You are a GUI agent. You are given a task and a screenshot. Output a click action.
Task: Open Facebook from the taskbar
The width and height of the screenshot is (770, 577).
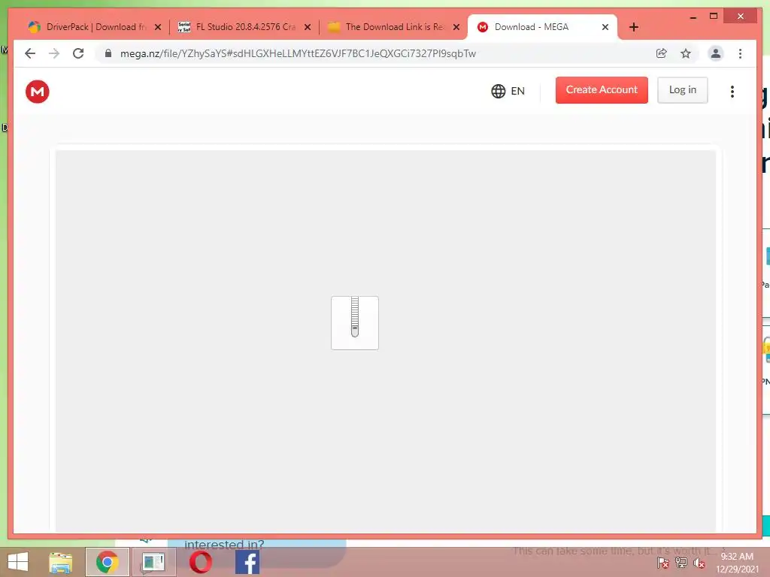(x=247, y=562)
